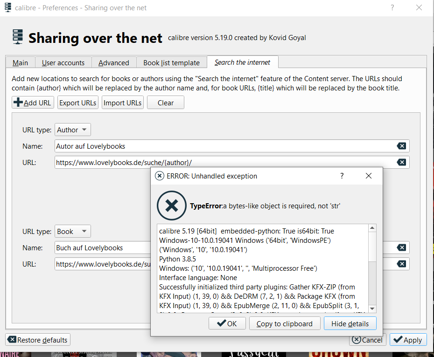Close the Unhandled exception dialog

(x=368, y=176)
